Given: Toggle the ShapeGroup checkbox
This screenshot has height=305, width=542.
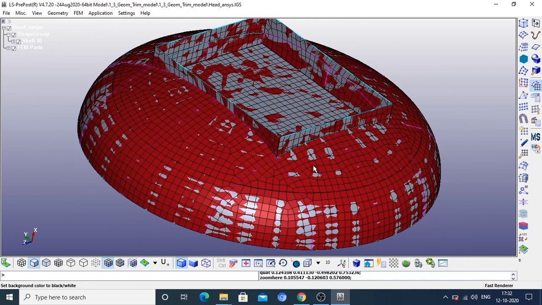Looking at the screenshot, I should pyautogui.click(x=14, y=35).
